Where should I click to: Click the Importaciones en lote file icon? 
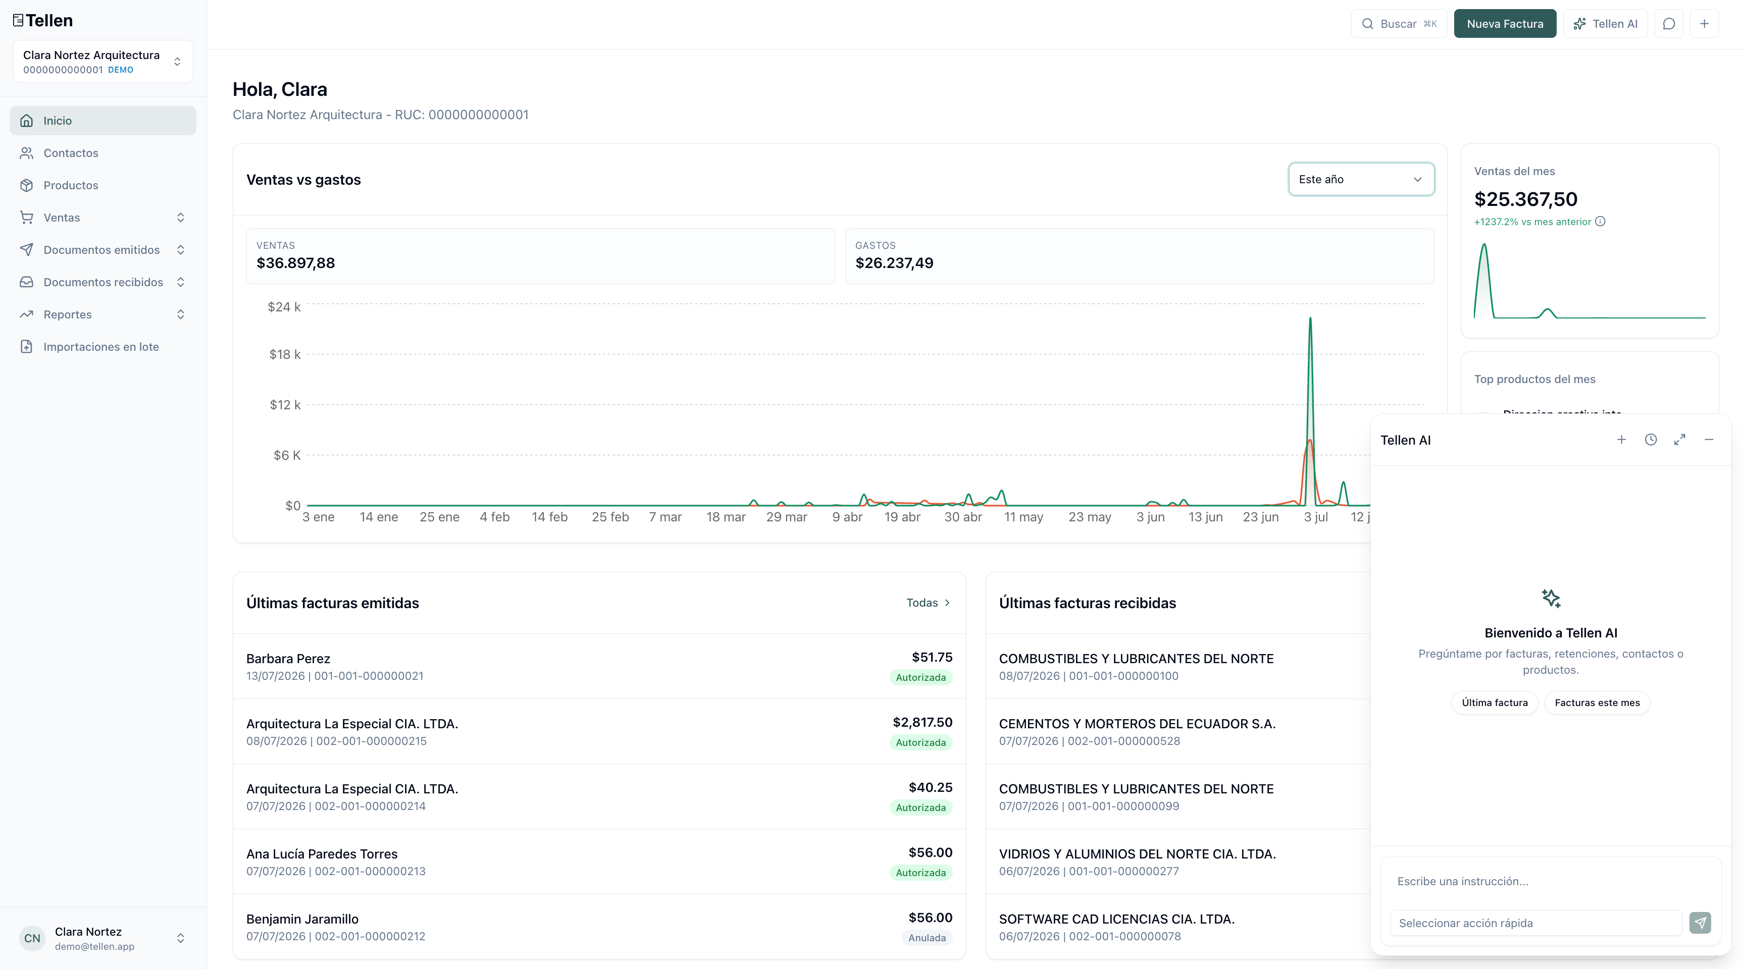tap(26, 347)
